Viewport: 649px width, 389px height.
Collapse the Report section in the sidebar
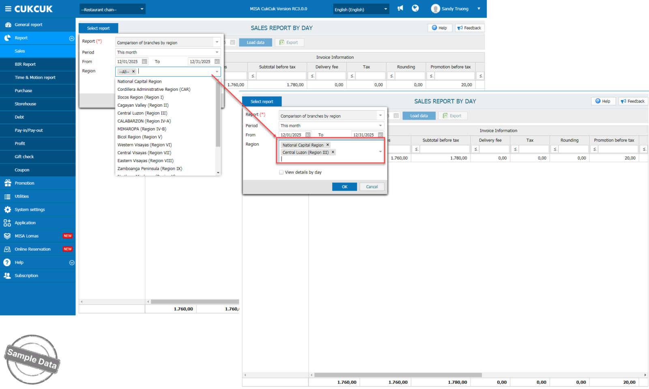(71, 38)
